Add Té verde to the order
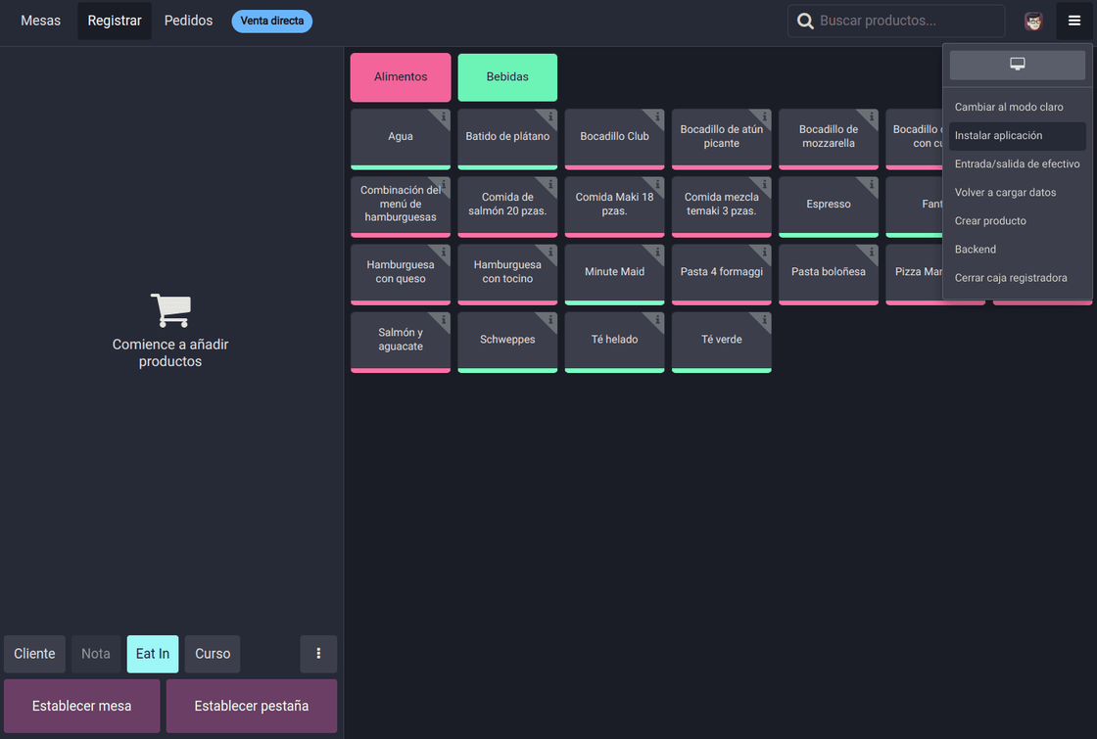Screen dimensions: 1097x739 pos(721,342)
